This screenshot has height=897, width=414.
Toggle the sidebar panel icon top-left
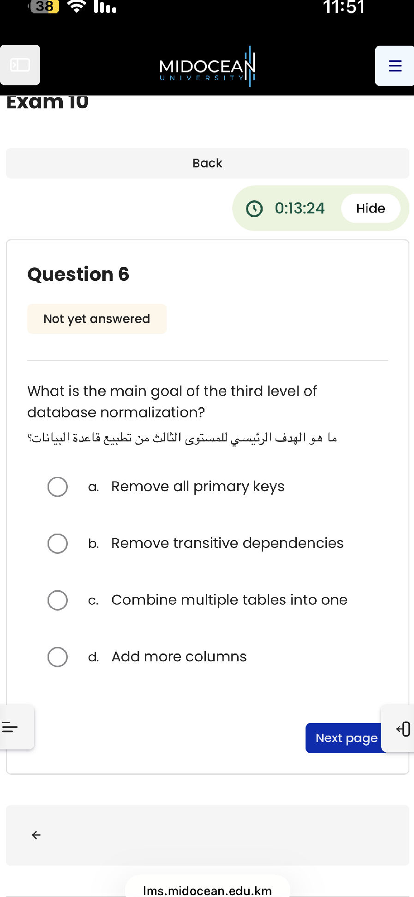tap(20, 65)
